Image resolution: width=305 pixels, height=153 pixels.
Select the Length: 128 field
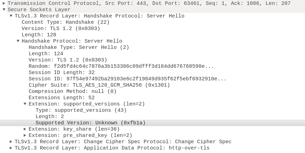coord(39,35)
